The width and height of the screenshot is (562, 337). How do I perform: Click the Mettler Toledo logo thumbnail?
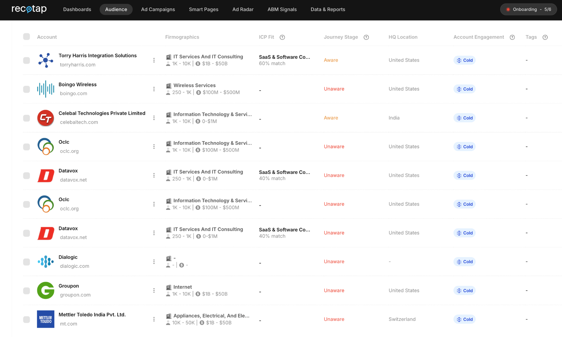tap(46, 319)
